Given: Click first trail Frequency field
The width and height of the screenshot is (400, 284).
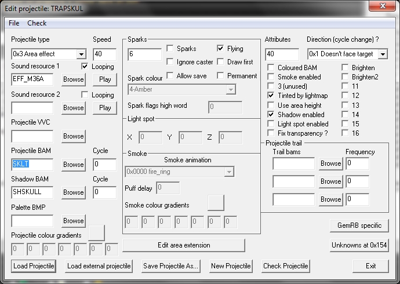Looking at the screenshot, I should point(358,163).
